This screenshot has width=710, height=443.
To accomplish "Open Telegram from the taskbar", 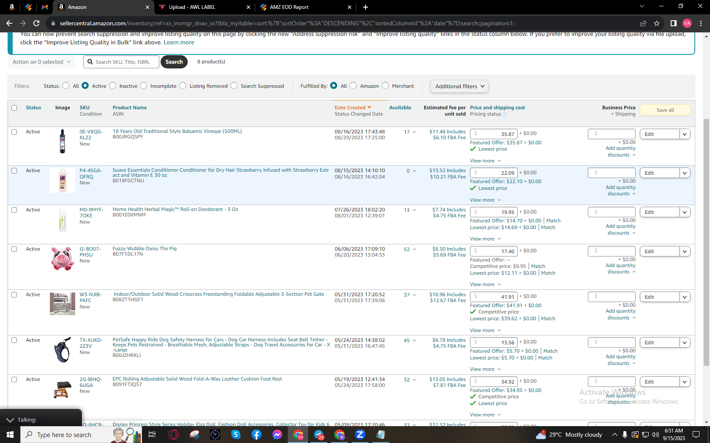I will click(x=319, y=435).
